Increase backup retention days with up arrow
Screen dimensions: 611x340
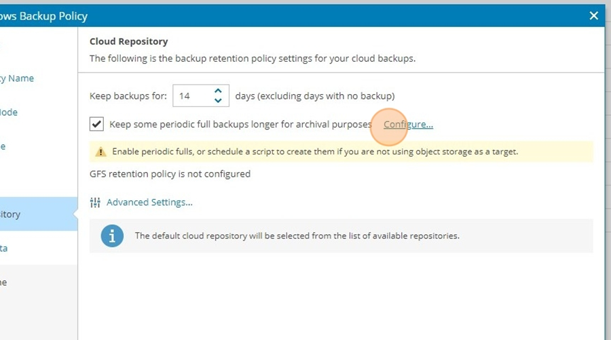(218, 91)
